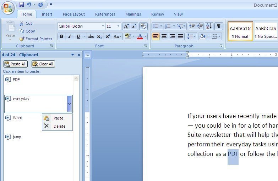278x181 pixels.
Task: Toggle Italic formatting
Action: tap(70, 36)
